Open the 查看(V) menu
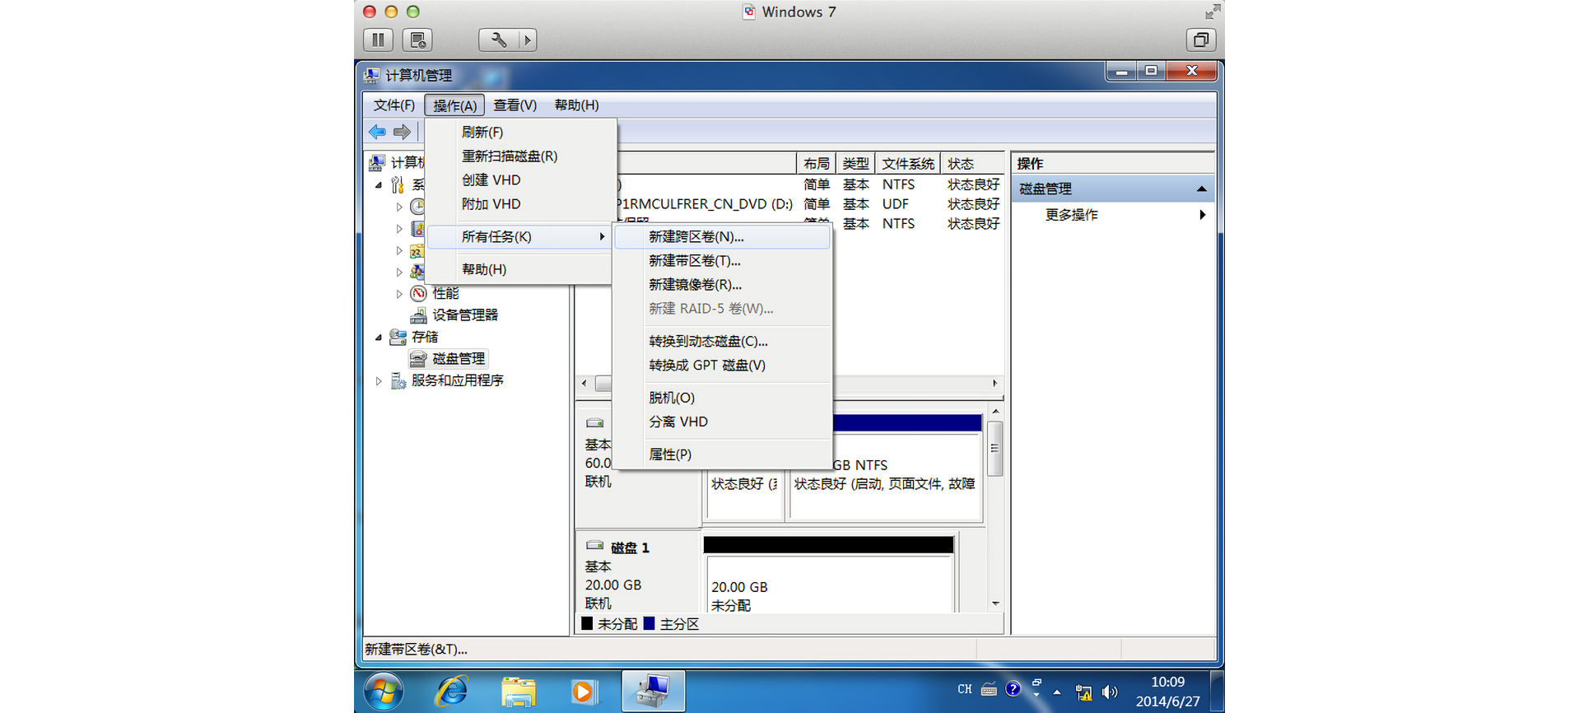The width and height of the screenshot is (1579, 713). pos(515,105)
